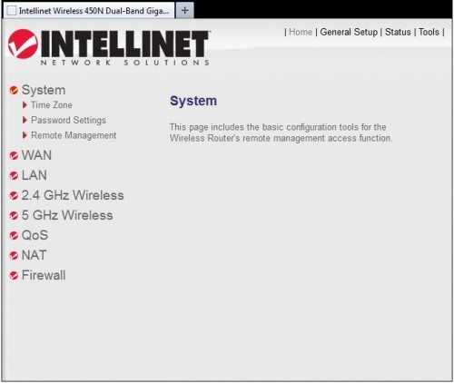
Task: Click the arrow next to Time Zone
Action: tap(25, 105)
